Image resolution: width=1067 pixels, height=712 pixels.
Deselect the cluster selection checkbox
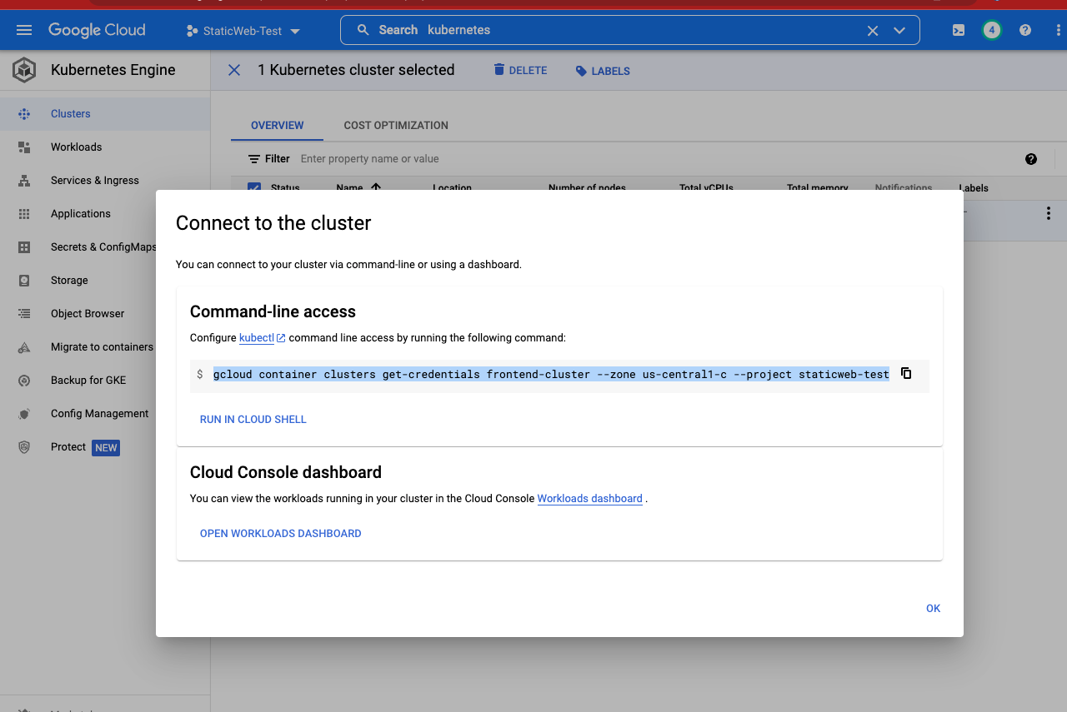pyautogui.click(x=253, y=188)
